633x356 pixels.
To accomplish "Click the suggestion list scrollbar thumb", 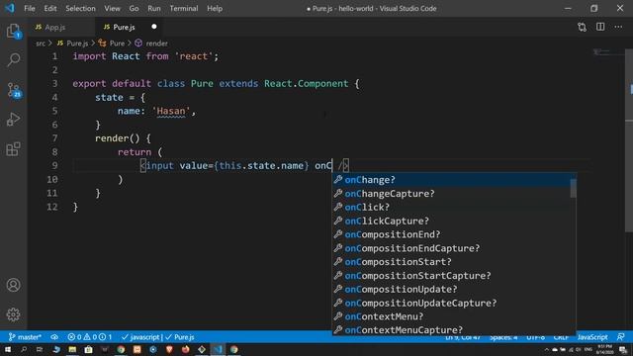I will (573, 189).
